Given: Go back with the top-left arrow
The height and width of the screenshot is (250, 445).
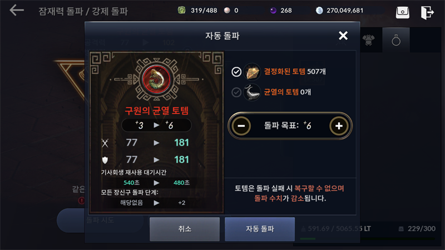Looking at the screenshot, I should point(17,11).
